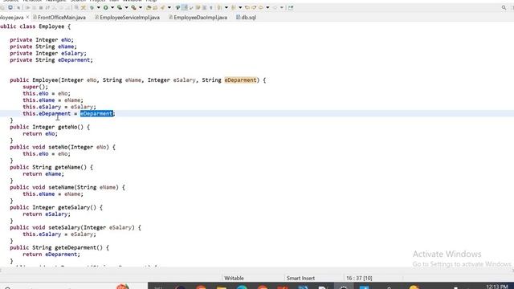Click the orange-highlighted eDeparment constructor parameter

(240, 80)
